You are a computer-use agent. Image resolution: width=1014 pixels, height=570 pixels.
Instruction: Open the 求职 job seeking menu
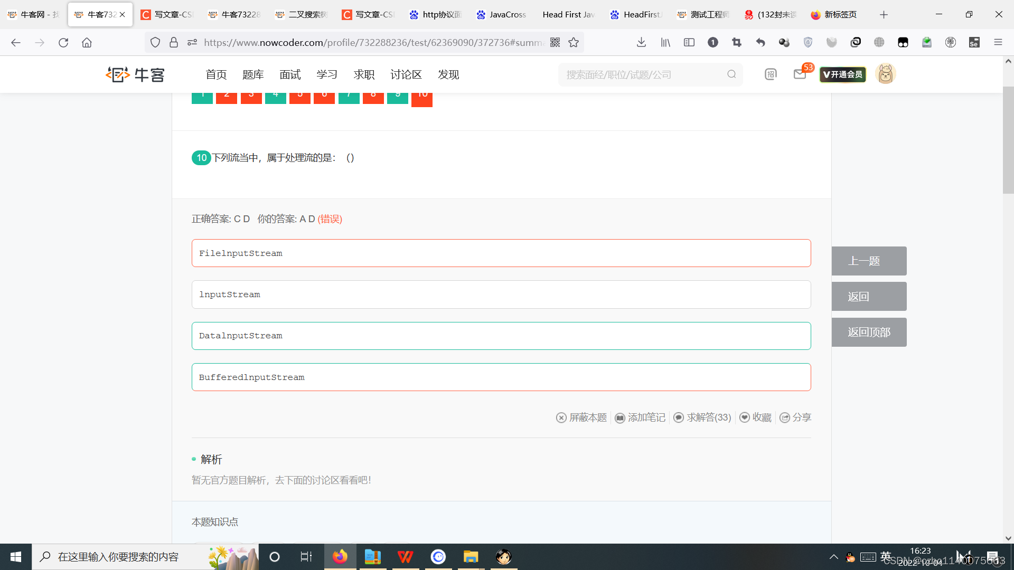tap(364, 74)
